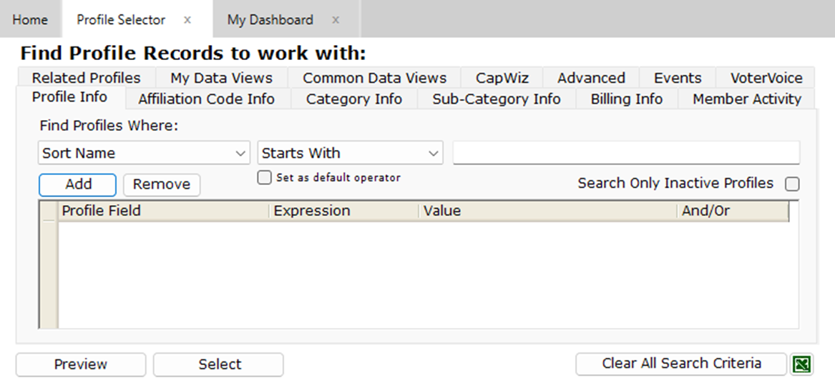The width and height of the screenshot is (835, 378).
Task: Click the Preview button
Action: (x=81, y=364)
